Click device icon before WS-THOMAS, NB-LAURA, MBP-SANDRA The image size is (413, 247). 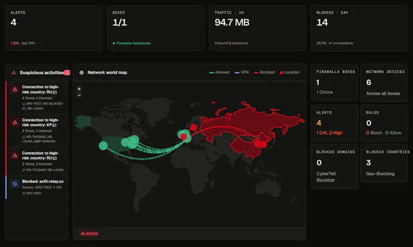(x=24, y=137)
